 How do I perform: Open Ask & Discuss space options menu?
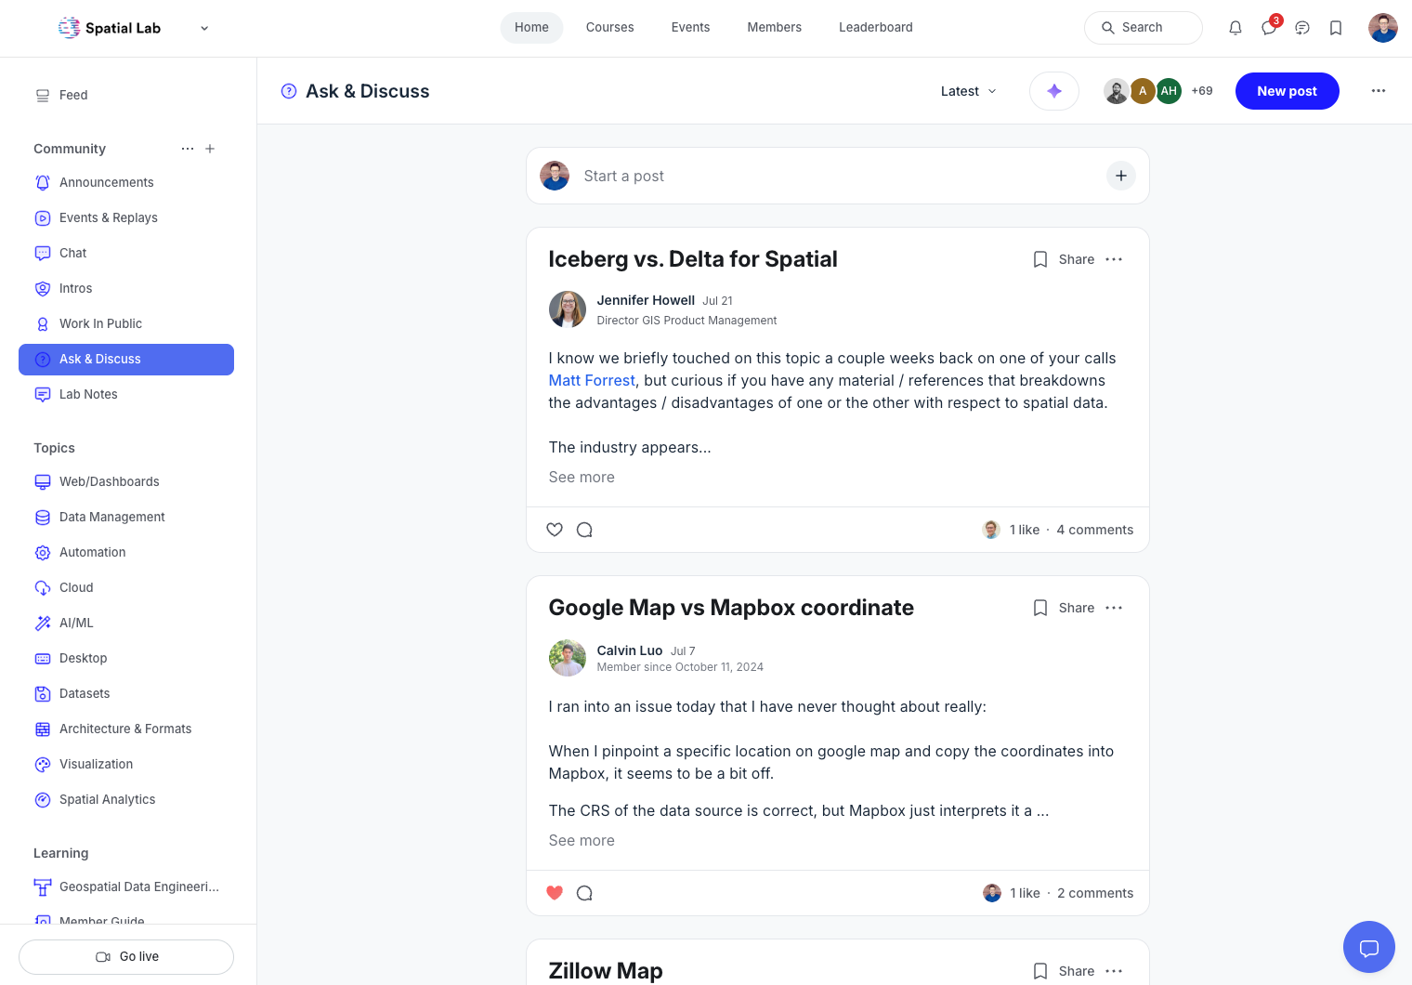point(1379,91)
